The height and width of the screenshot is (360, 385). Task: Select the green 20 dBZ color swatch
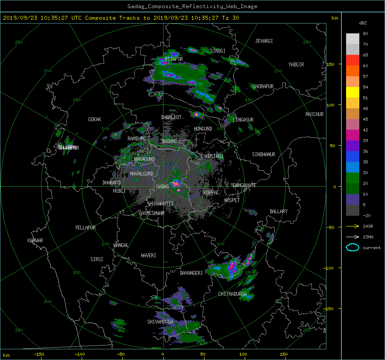pyautogui.click(x=352, y=178)
